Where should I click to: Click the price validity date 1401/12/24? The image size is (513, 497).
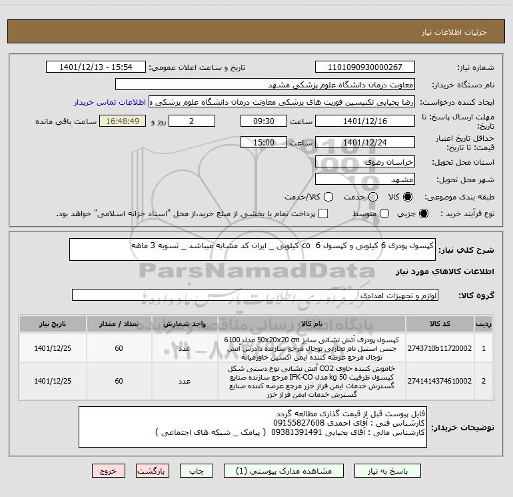365,142
